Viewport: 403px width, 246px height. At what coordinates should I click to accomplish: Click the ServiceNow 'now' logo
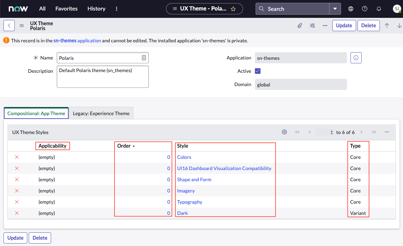18,9
